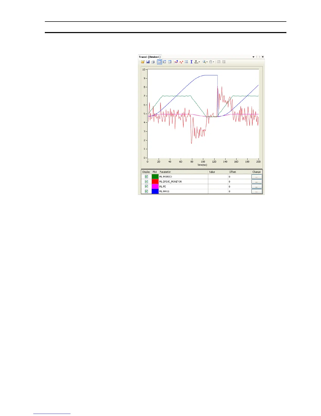The image size is (321, 416).
Task: Toggle the grid lines icon
Action: [186, 62]
